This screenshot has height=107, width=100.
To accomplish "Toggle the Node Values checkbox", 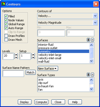I will coord(6,20).
